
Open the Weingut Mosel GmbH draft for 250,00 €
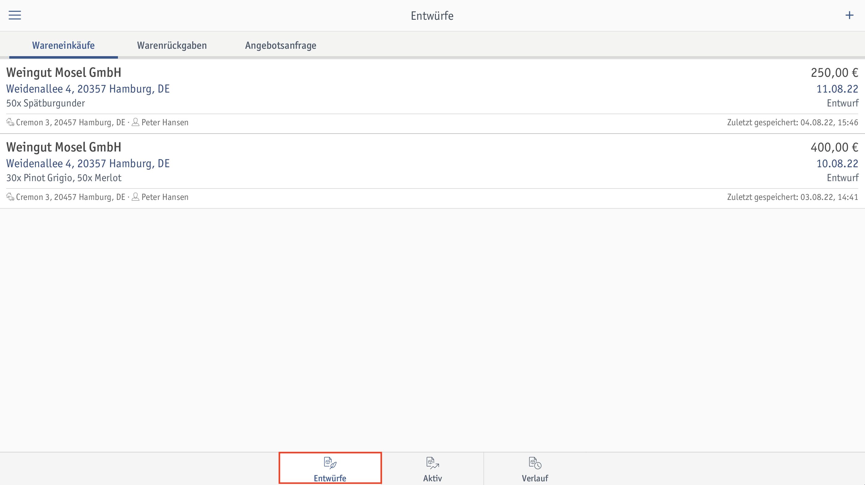pyautogui.click(x=432, y=97)
